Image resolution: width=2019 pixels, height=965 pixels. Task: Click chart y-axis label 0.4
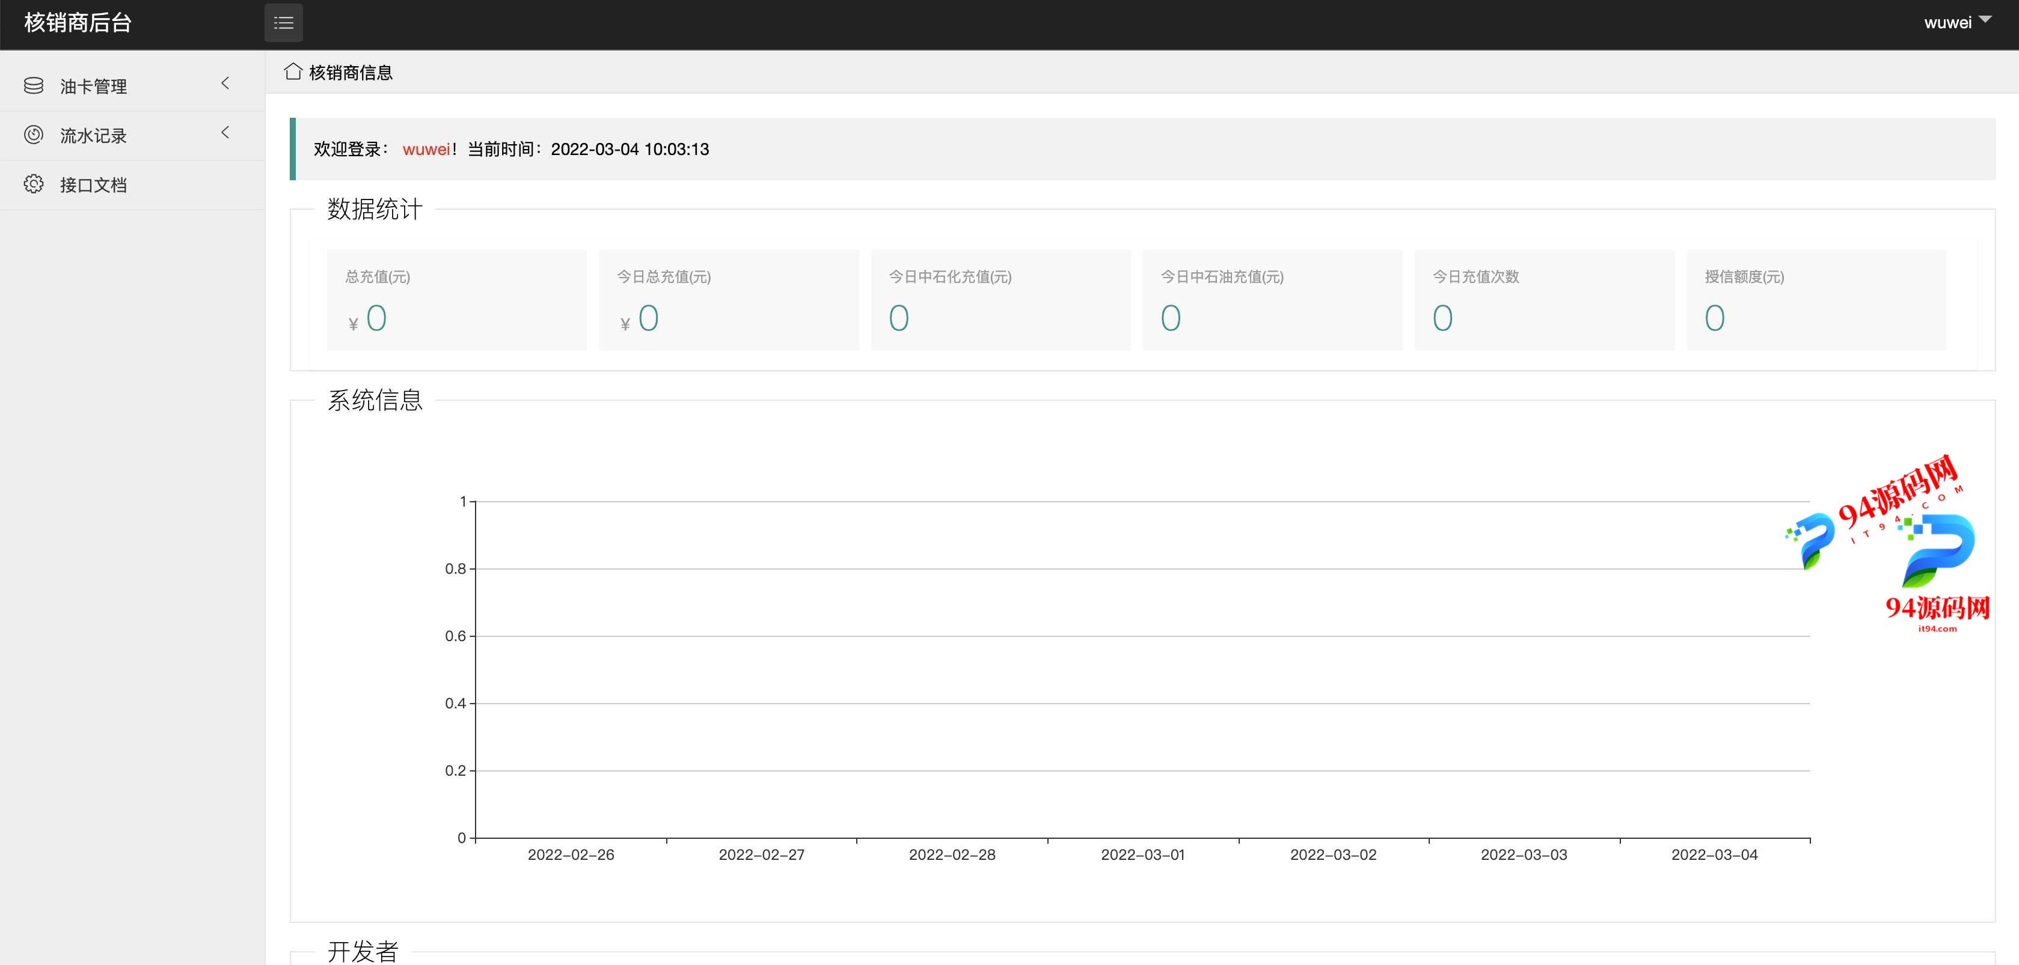(x=455, y=704)
